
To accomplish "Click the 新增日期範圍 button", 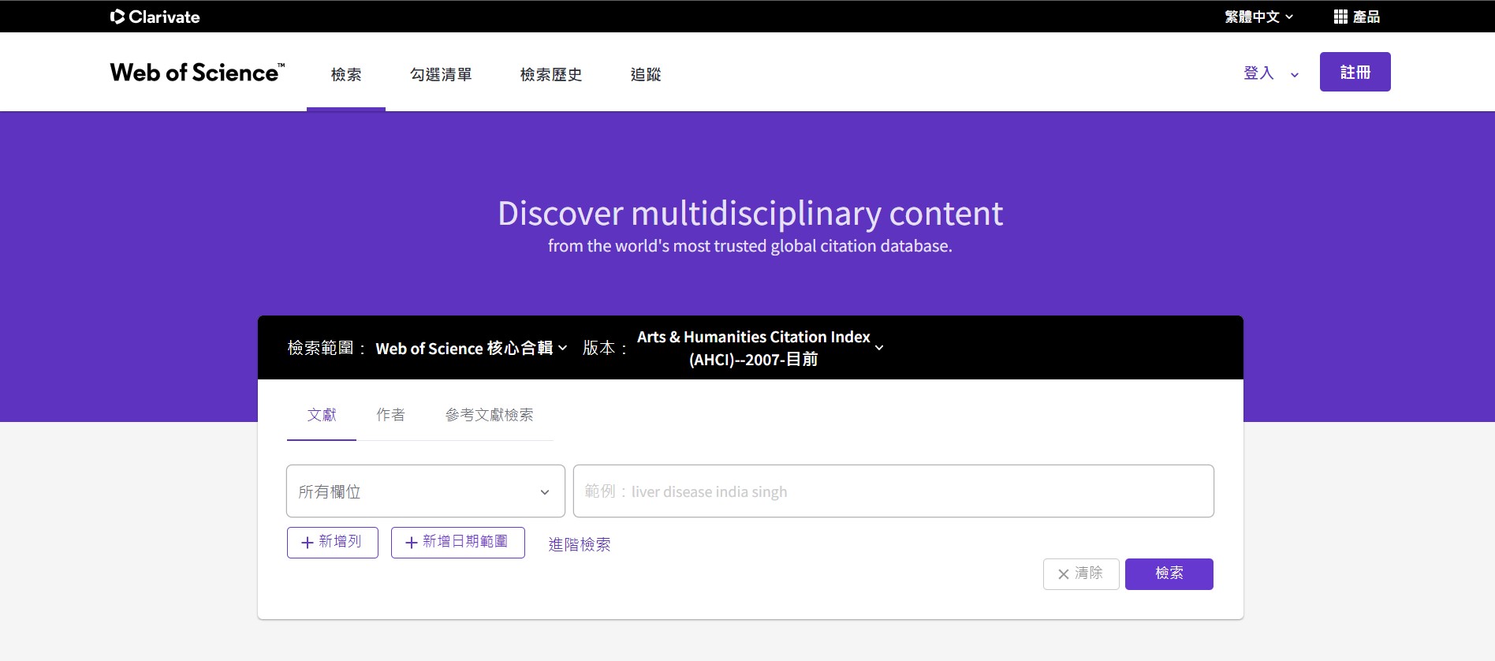I will click(x=458, y=543).
